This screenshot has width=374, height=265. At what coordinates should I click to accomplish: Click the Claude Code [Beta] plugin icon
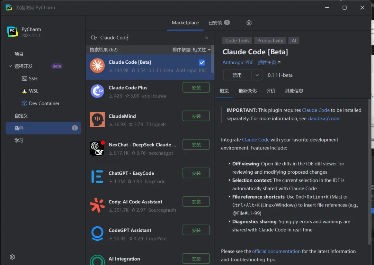point(97,65)
